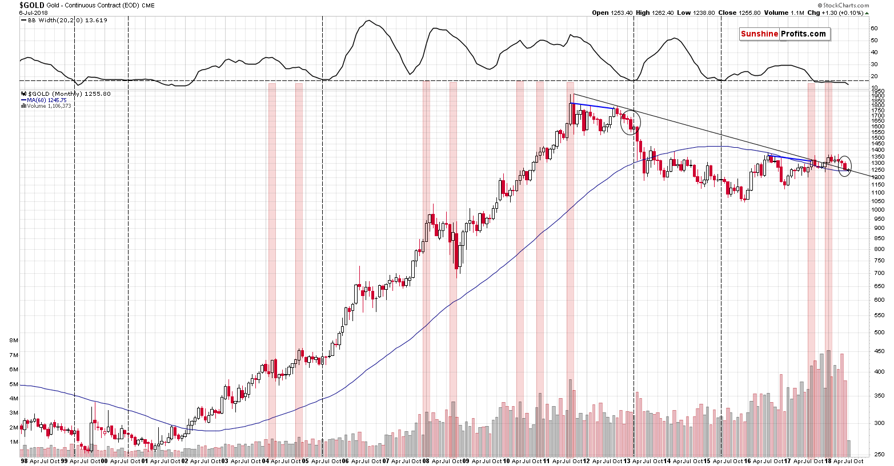Click the 3M label on the volume axis

pos(14,413)
